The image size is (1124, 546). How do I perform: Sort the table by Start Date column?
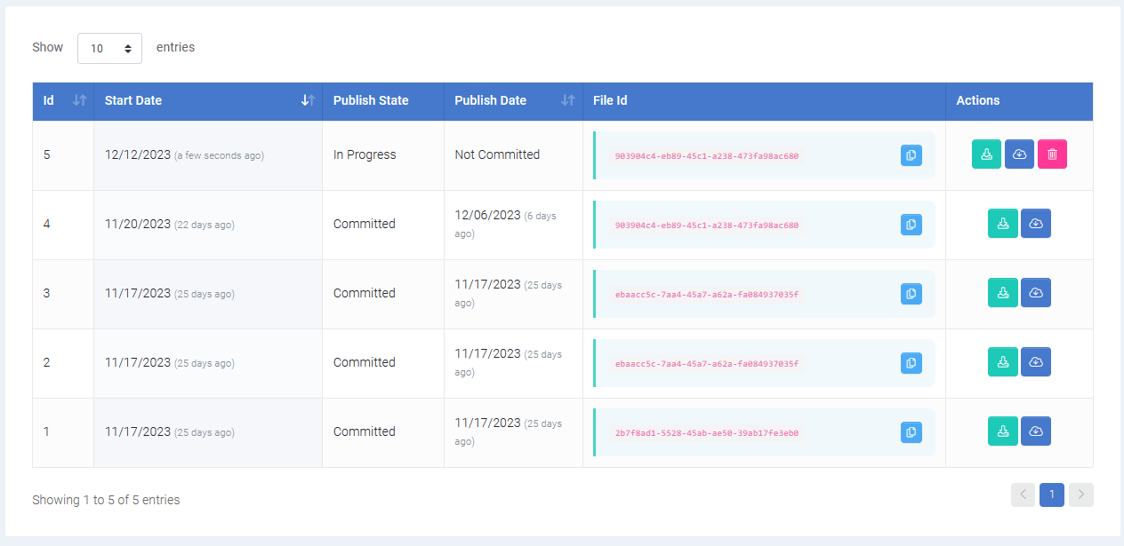pyautogui.click(x=207, y=101)
